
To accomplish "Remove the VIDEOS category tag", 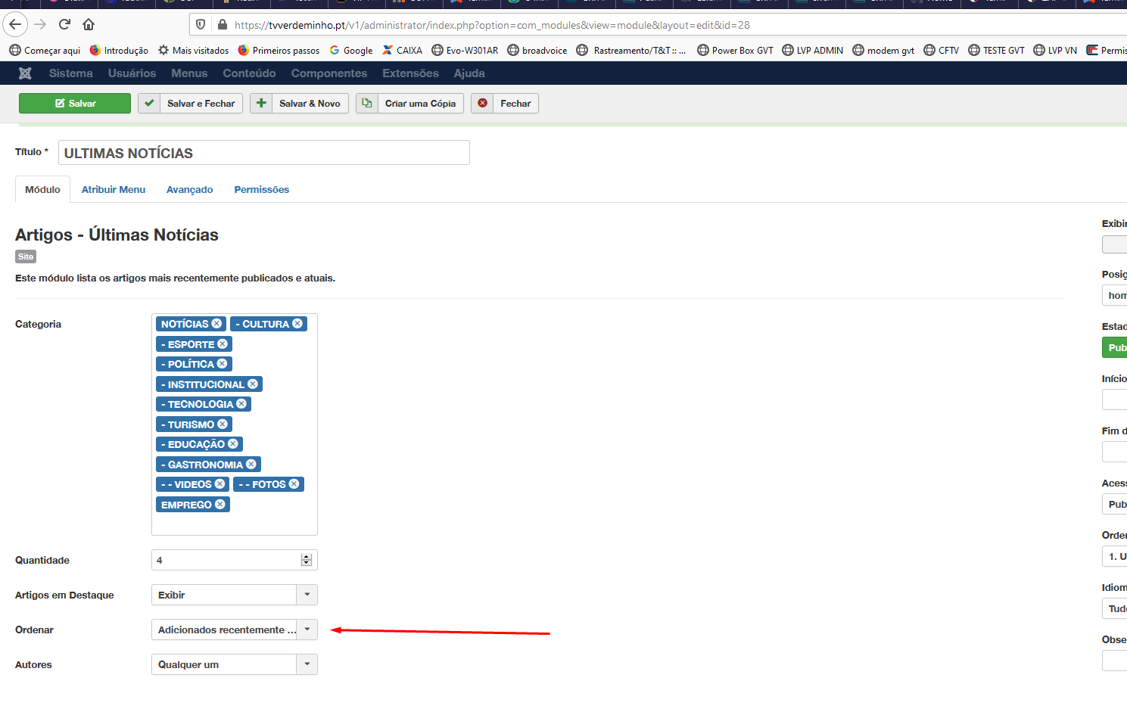I will pyautogui.click(x=219, y=484).
